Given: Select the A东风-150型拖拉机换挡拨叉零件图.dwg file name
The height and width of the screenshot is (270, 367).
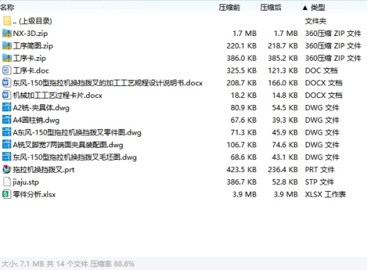Looking at the screenshot, I should (77, 133).
